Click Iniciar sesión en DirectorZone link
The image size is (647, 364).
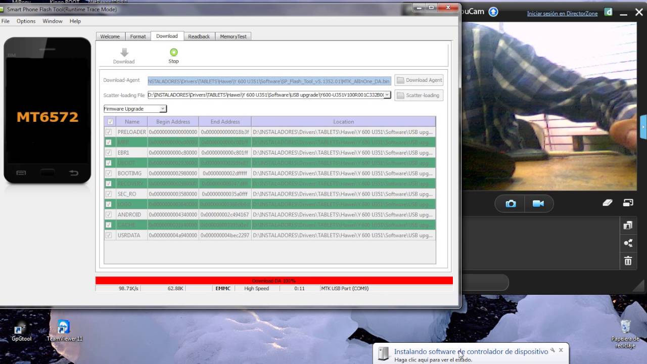562,14
